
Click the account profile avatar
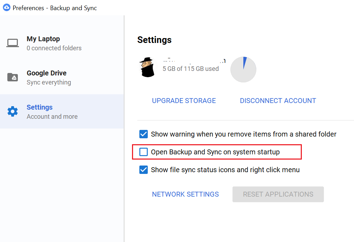147,67
